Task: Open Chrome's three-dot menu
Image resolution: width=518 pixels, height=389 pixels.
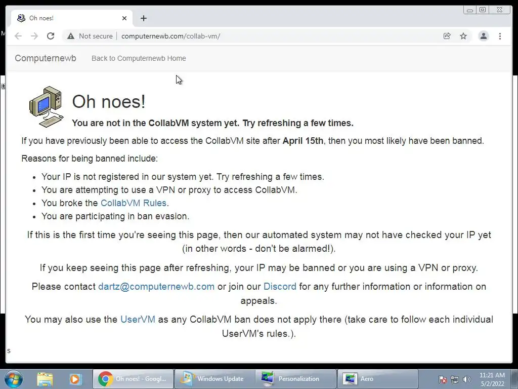Action: tap(500, 36)
